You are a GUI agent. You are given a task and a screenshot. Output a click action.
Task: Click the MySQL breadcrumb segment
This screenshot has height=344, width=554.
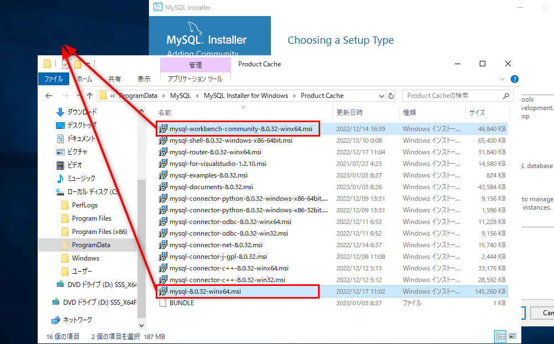click(180, 96)
